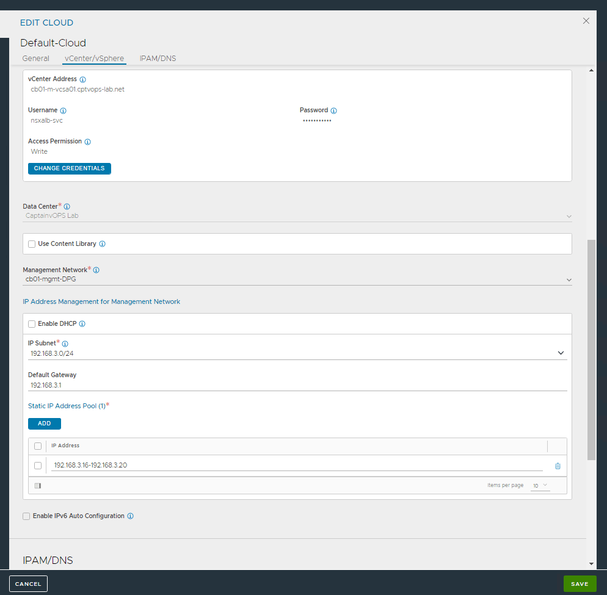The width and height of the screenshot is (607, 595).
Task: Delete the 192.168.3.16-192.168.3.20 IP pool entry
Action: tap(558, 466)
